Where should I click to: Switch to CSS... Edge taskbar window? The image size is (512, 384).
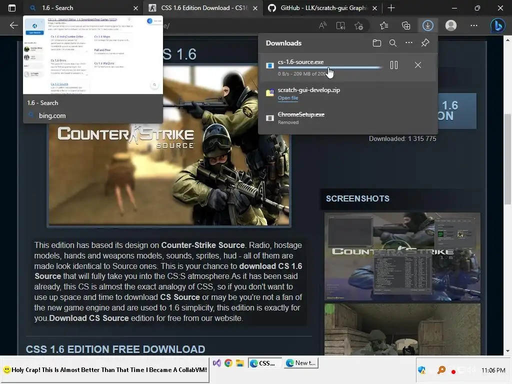click(265, 363)
